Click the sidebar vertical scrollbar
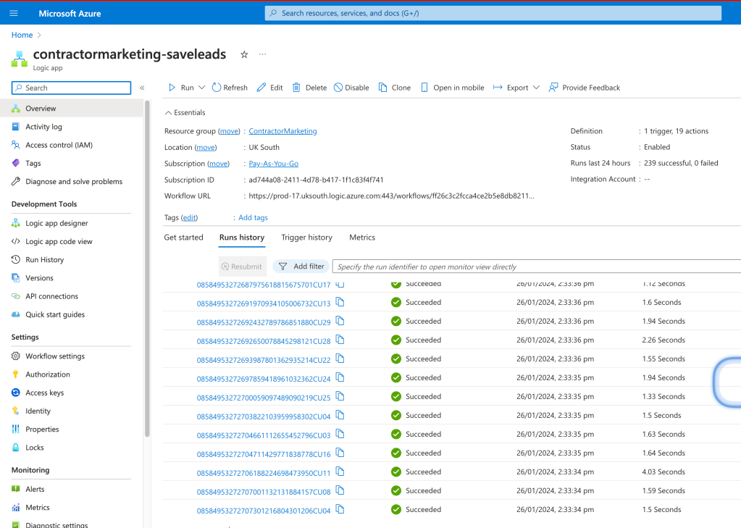The width and height of the screenshot is (741, 528). point(148,269)
